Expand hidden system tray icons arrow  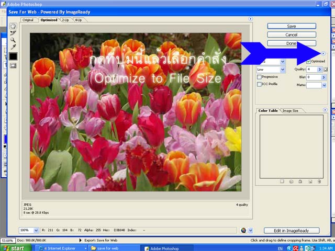289,248
